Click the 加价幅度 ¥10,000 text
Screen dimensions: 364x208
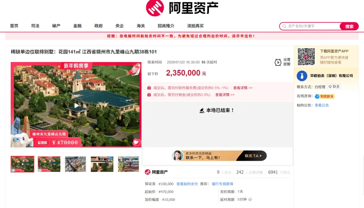pyautogui.click(x=160, y=200)
